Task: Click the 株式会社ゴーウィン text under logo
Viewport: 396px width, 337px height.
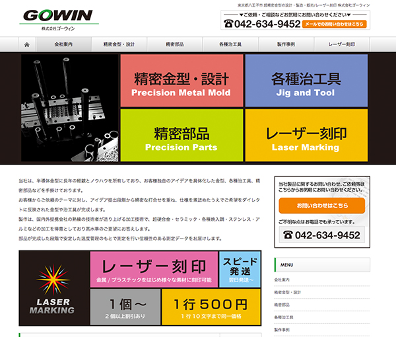Action: coord(58,28)
